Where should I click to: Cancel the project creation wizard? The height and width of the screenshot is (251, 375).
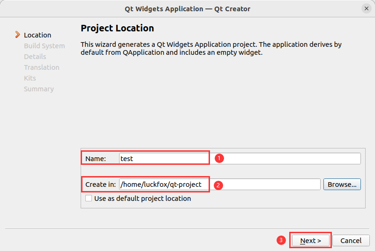[x=351, y=241]
